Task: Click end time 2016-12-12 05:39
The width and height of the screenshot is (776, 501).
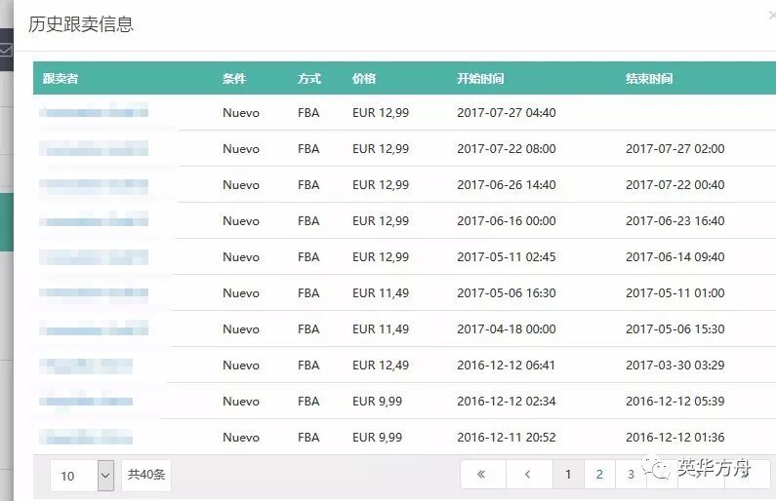Action: 675,402
